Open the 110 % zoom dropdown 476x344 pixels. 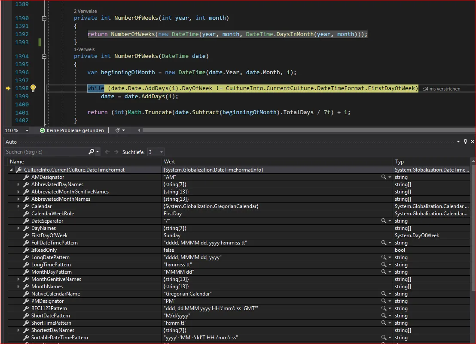[x=27, y=130]
